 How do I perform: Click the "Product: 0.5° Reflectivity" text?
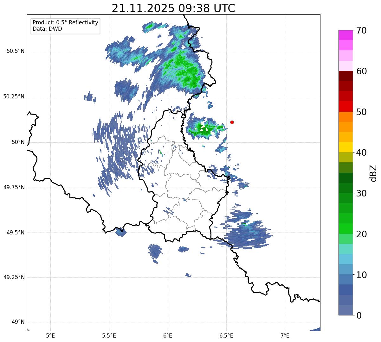point(65,22)
